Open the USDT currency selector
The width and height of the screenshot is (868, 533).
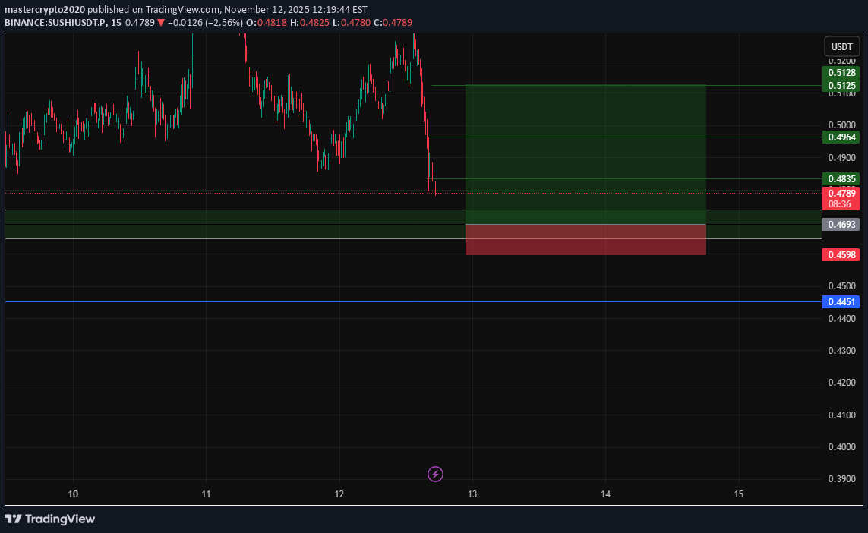[x=841, y=46]
